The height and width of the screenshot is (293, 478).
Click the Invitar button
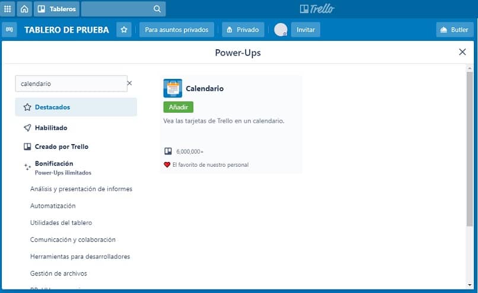[305, 30]
